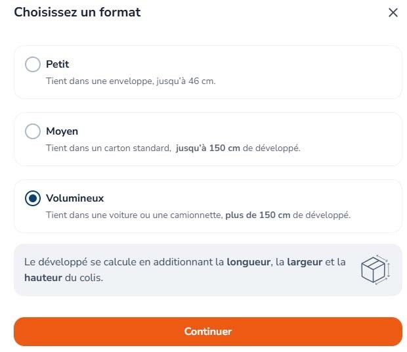The width and height of the screenshot is (407, 352).
Task: Choose the Moyen radio button
Action: (x=33, y=131)
